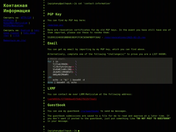
Task: Click the 'Alternatively, complete one of the following' sentence
Action: tap(107, 54)
